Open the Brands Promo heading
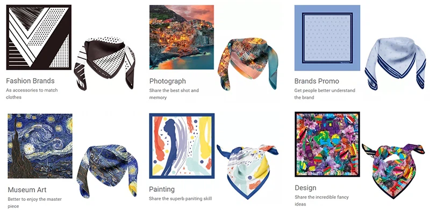This screenshot has height=218, width=430. (317, 81)
